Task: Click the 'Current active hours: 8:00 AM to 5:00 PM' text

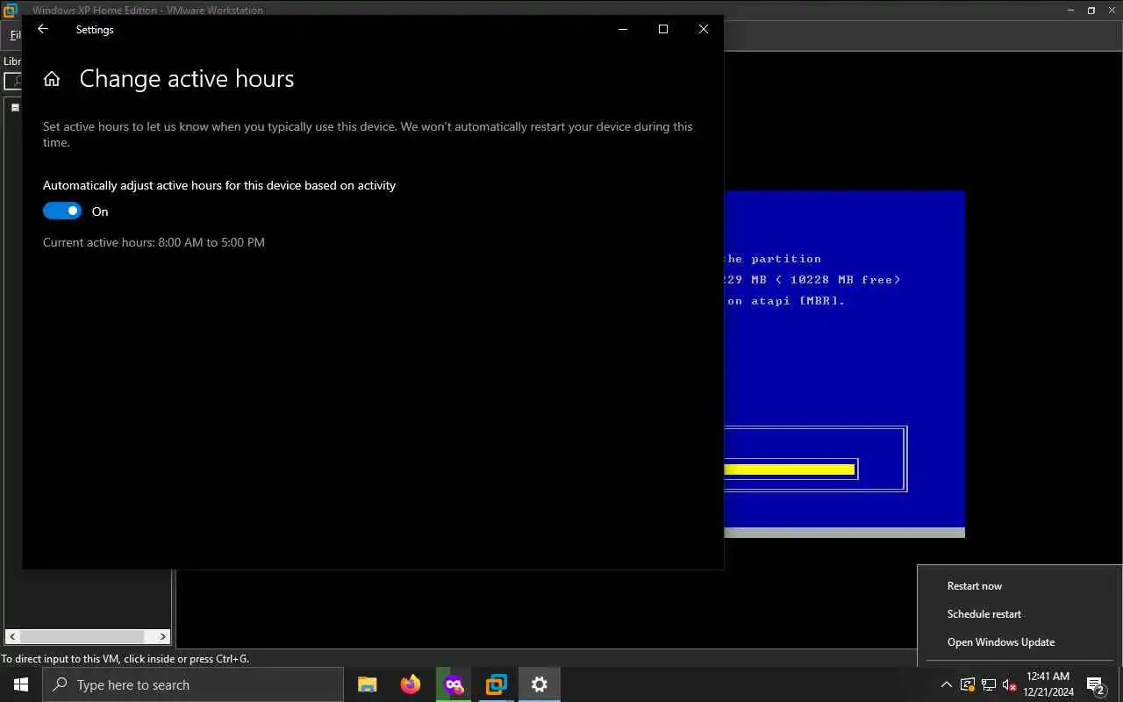Action: [x=154, y=242]
